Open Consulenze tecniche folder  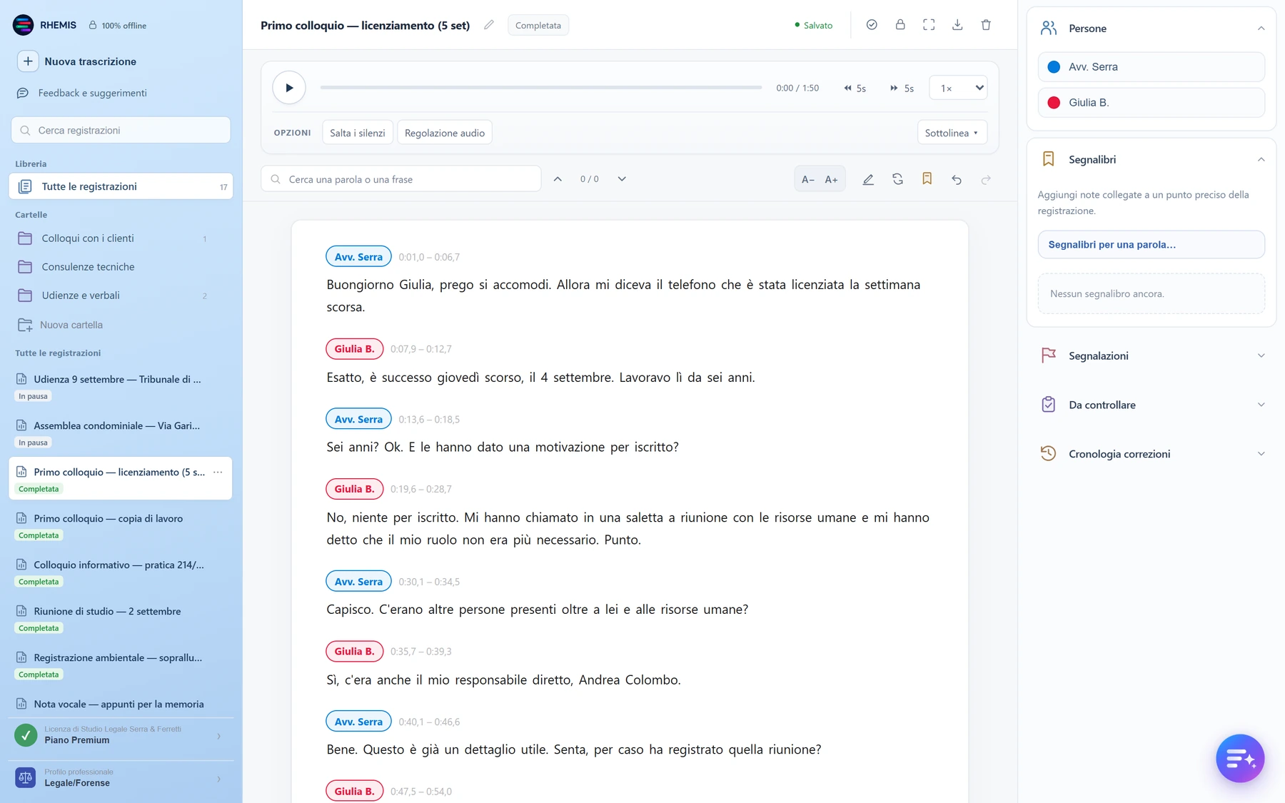coord(121,267)
